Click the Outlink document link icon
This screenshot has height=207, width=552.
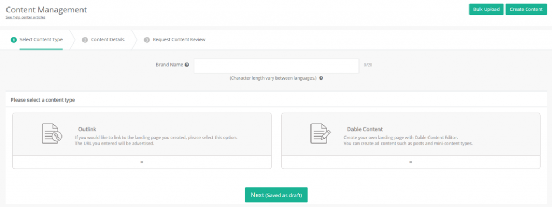pos(51,133)
